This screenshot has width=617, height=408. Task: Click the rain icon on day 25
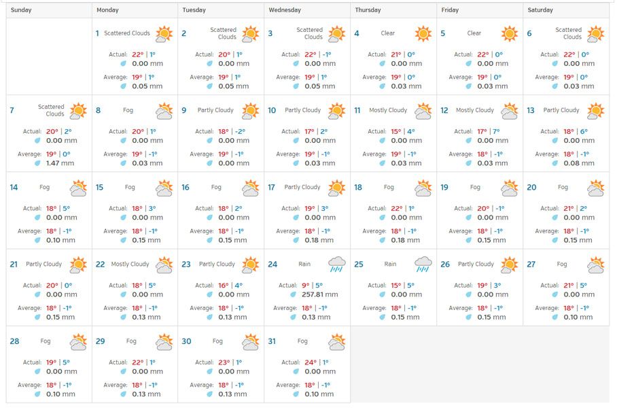(423, 264)
